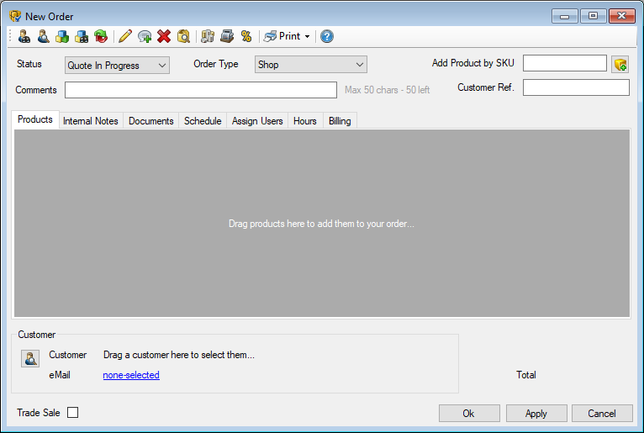Switch to the Internal Notes tab
This screenshot has width=644, height=433.
(x=90, y=121)
